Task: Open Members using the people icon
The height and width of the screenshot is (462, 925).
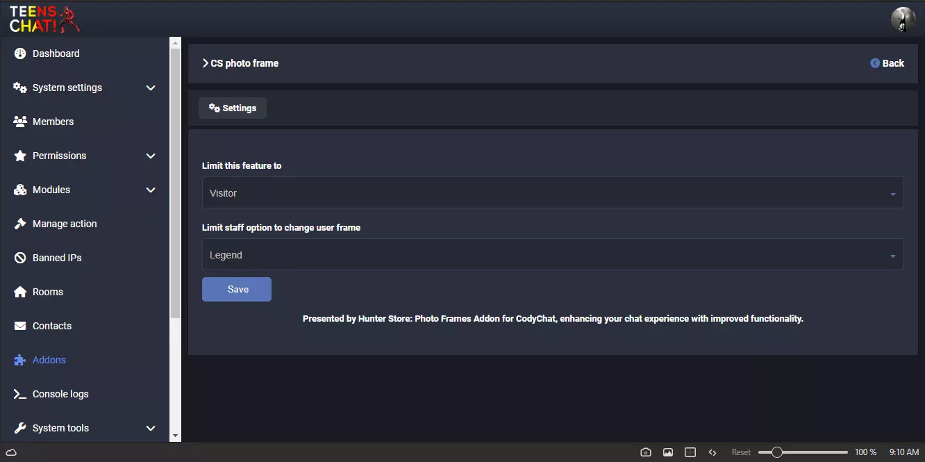Action: pos(20,122)
